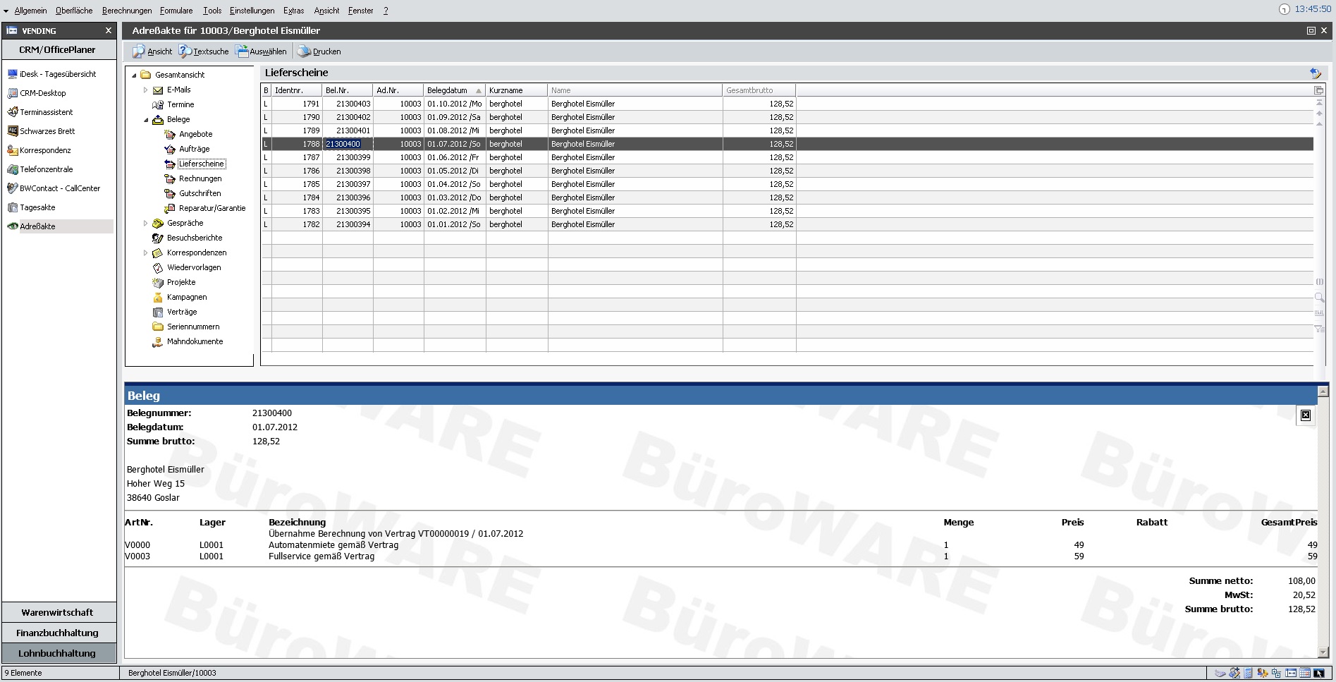Sort table by Gesamtbrutto column
Viewport: 1336px width, 682px height.
coord(759,90)
